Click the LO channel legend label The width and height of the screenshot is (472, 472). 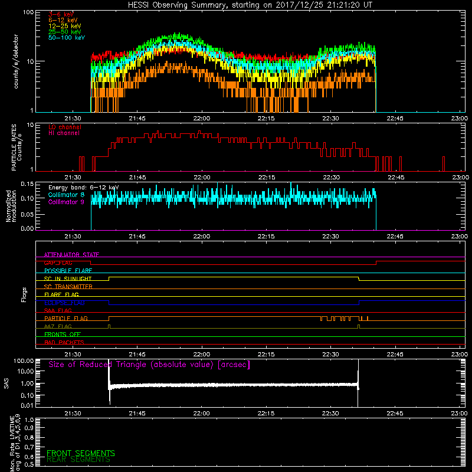[65, 127]
